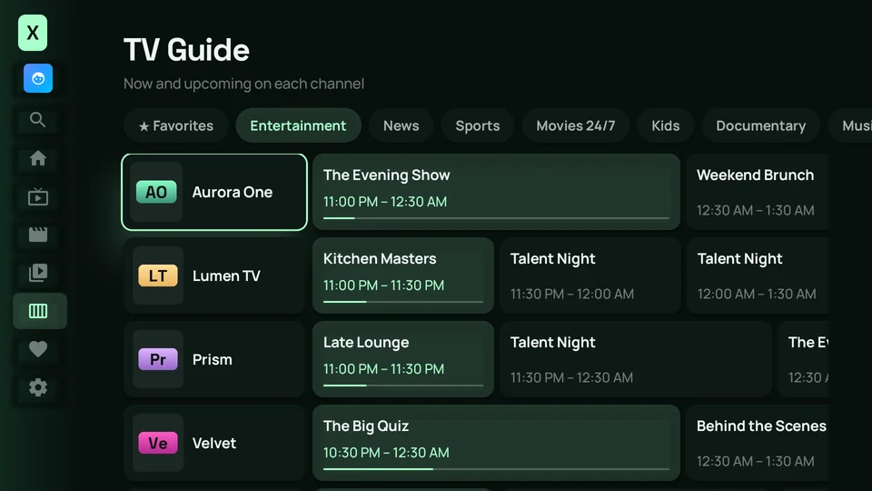The image size is (872, 491).
Task: Switch to the News category tab
Action: (401, 125)
